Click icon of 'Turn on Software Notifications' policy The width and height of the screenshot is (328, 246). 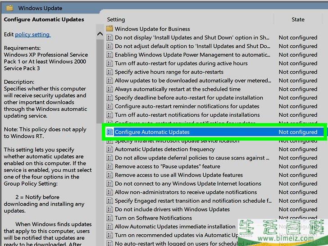(x=109, y=218)
